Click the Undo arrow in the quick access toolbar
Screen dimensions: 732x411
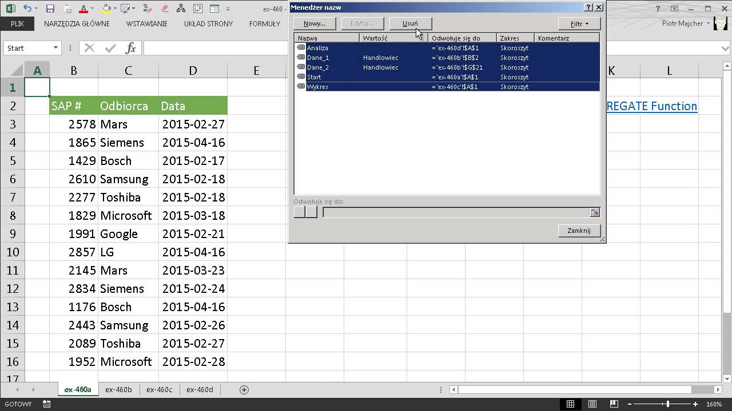(x=27, y=9)
